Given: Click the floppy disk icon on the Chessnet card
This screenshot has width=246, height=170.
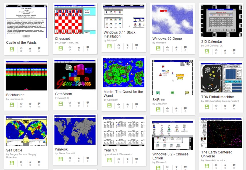Looking at the screenshot, I should (61, 48).
